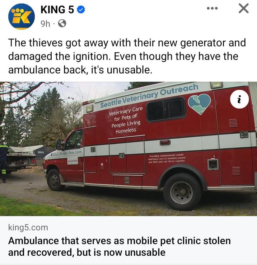Click the second headline line 'and recovered, but is now unusable'
The width and height of the screenshot is (257, 265).
click(x=87, y=253)
